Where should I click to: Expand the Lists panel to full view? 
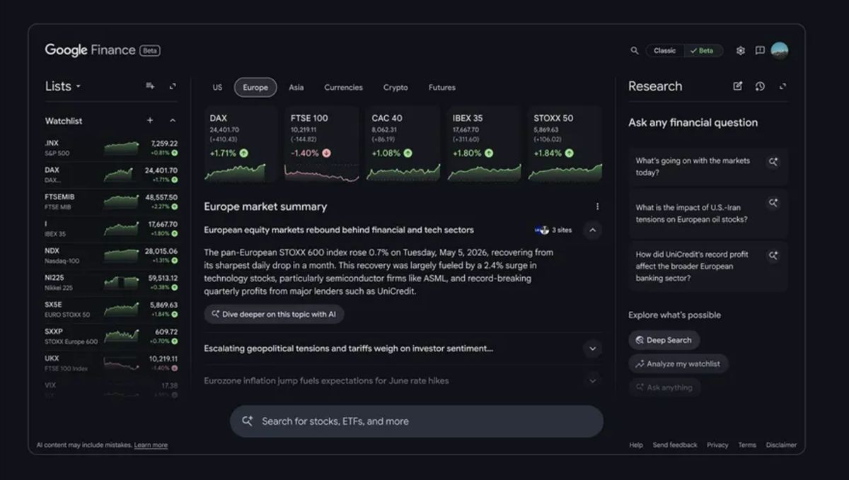click(173, 86)
